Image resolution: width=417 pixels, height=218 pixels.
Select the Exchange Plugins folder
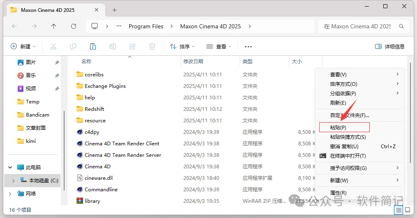tap(101, 86)
